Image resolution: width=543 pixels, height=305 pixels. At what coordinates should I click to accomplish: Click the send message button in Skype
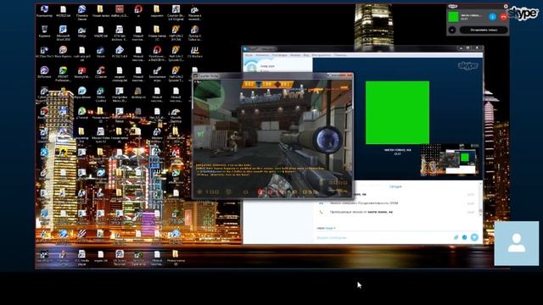click(474, 237)
